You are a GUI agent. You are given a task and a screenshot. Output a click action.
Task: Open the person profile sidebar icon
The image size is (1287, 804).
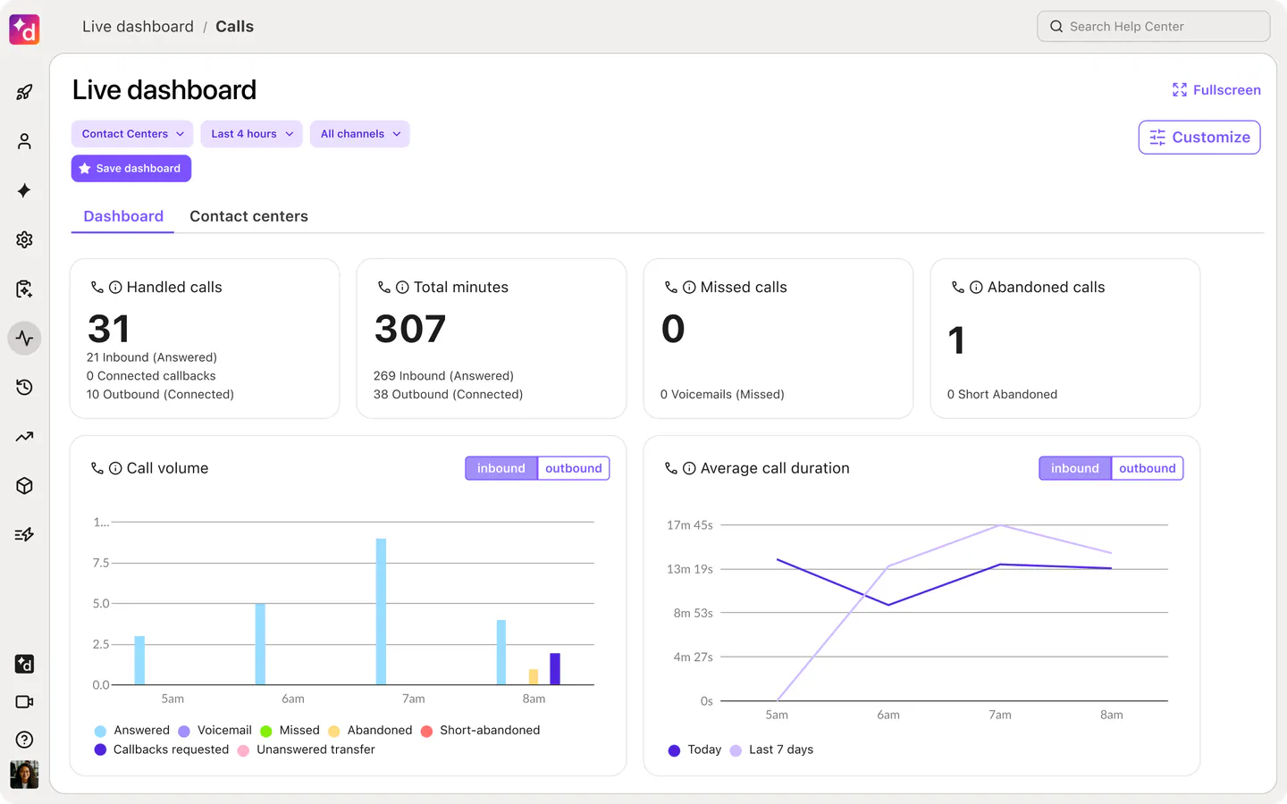coord(24,141)
